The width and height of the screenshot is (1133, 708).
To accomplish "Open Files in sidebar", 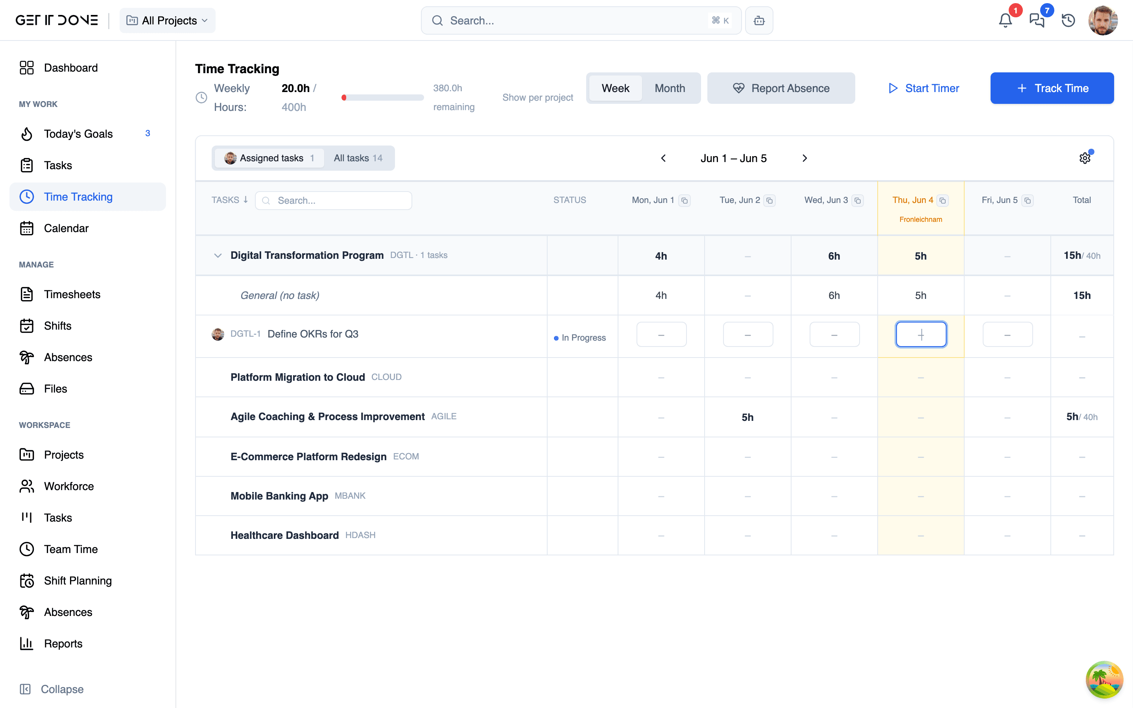I will [x=88, y=389].
